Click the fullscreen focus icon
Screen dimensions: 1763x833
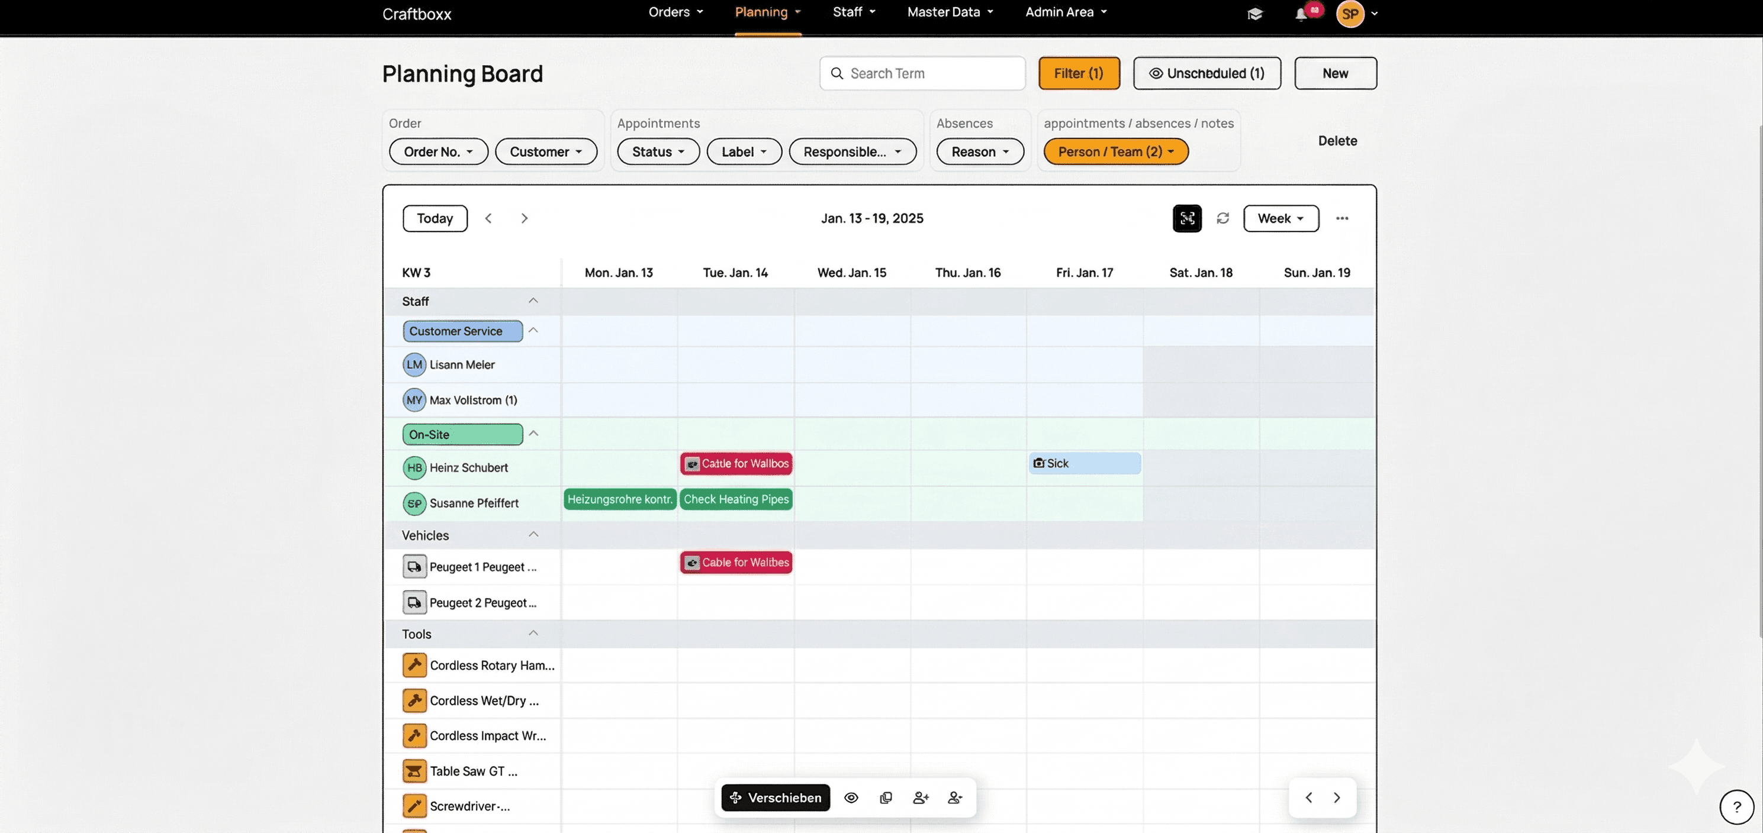point(1187,218)
